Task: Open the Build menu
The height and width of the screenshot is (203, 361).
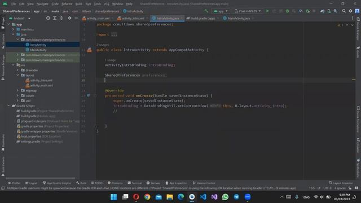Action: pos(79,4)
